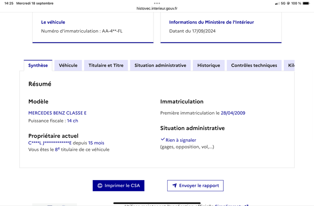
Task: Click the Immatriculation section heading
Action: tap(182, 102)
